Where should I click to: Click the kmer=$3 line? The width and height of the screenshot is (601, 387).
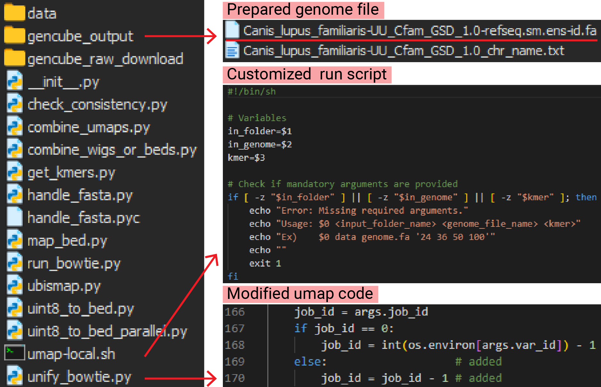pos(246,158)
